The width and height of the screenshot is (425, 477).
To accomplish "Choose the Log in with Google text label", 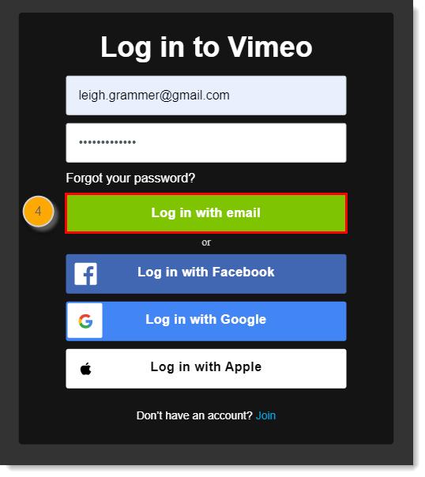I will click(206, 320).
